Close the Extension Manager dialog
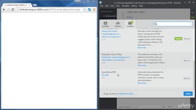The image size is (196, 110). click(188, 94)
